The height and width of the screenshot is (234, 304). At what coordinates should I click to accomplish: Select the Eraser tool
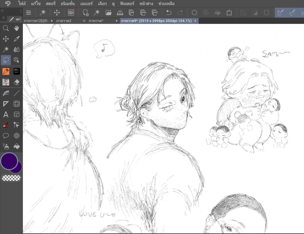17,82
